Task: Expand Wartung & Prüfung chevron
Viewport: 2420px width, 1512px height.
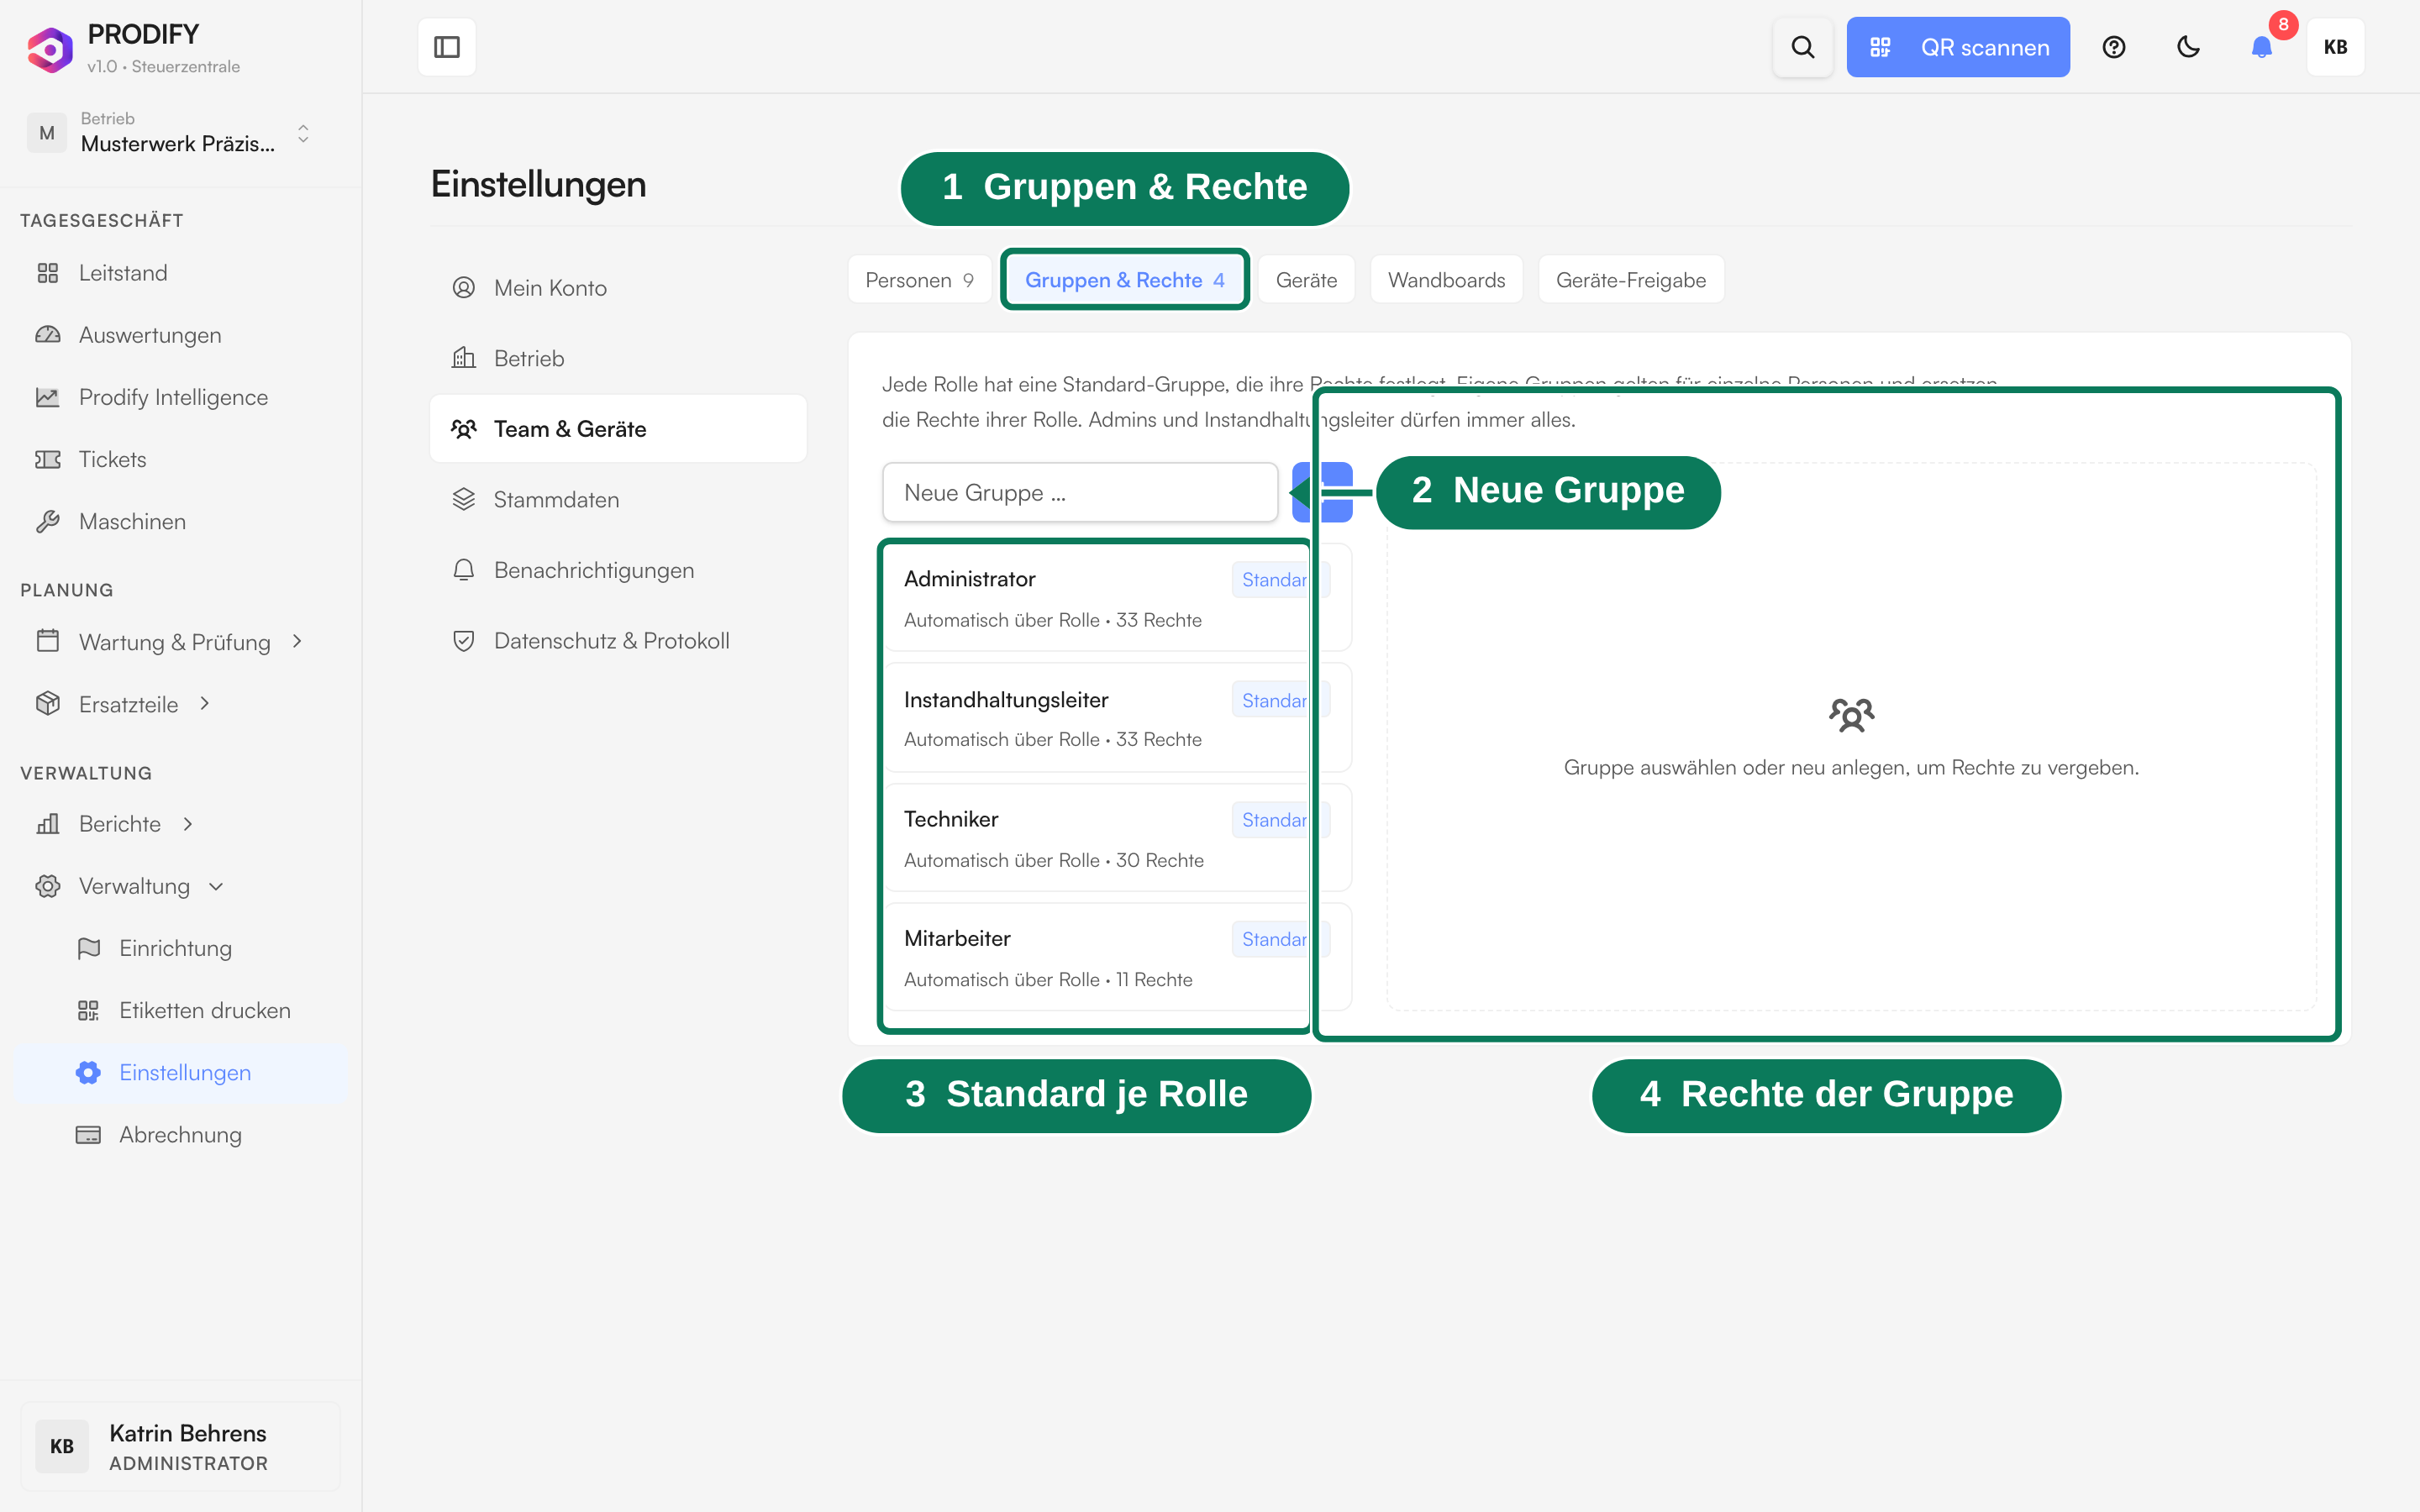Action: (x=297, y=641)
